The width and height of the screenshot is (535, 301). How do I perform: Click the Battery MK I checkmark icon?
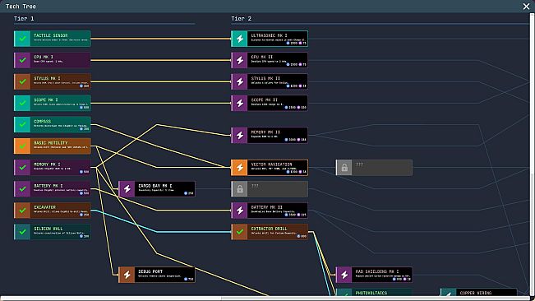pyautogui.click(x=22, y=188)
